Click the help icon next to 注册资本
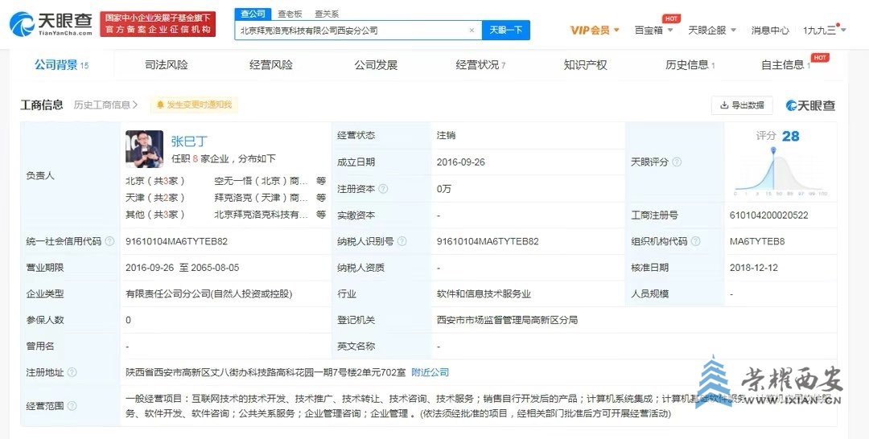The width and height of the screenshot is (869, 439). point(383,189)
